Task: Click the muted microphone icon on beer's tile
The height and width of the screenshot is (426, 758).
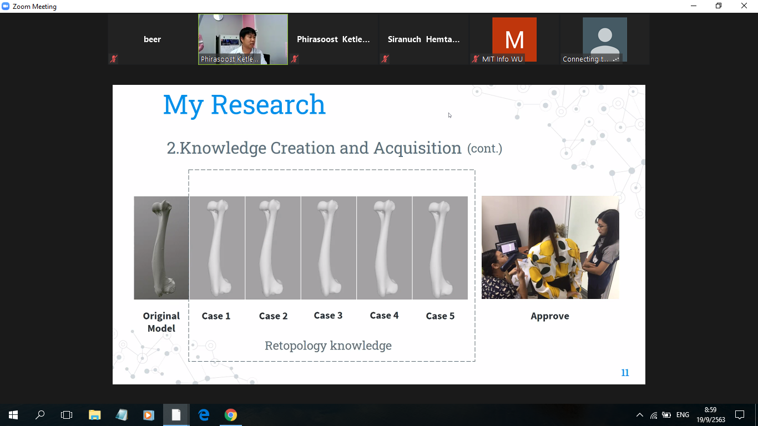Action: click(114, 59)
